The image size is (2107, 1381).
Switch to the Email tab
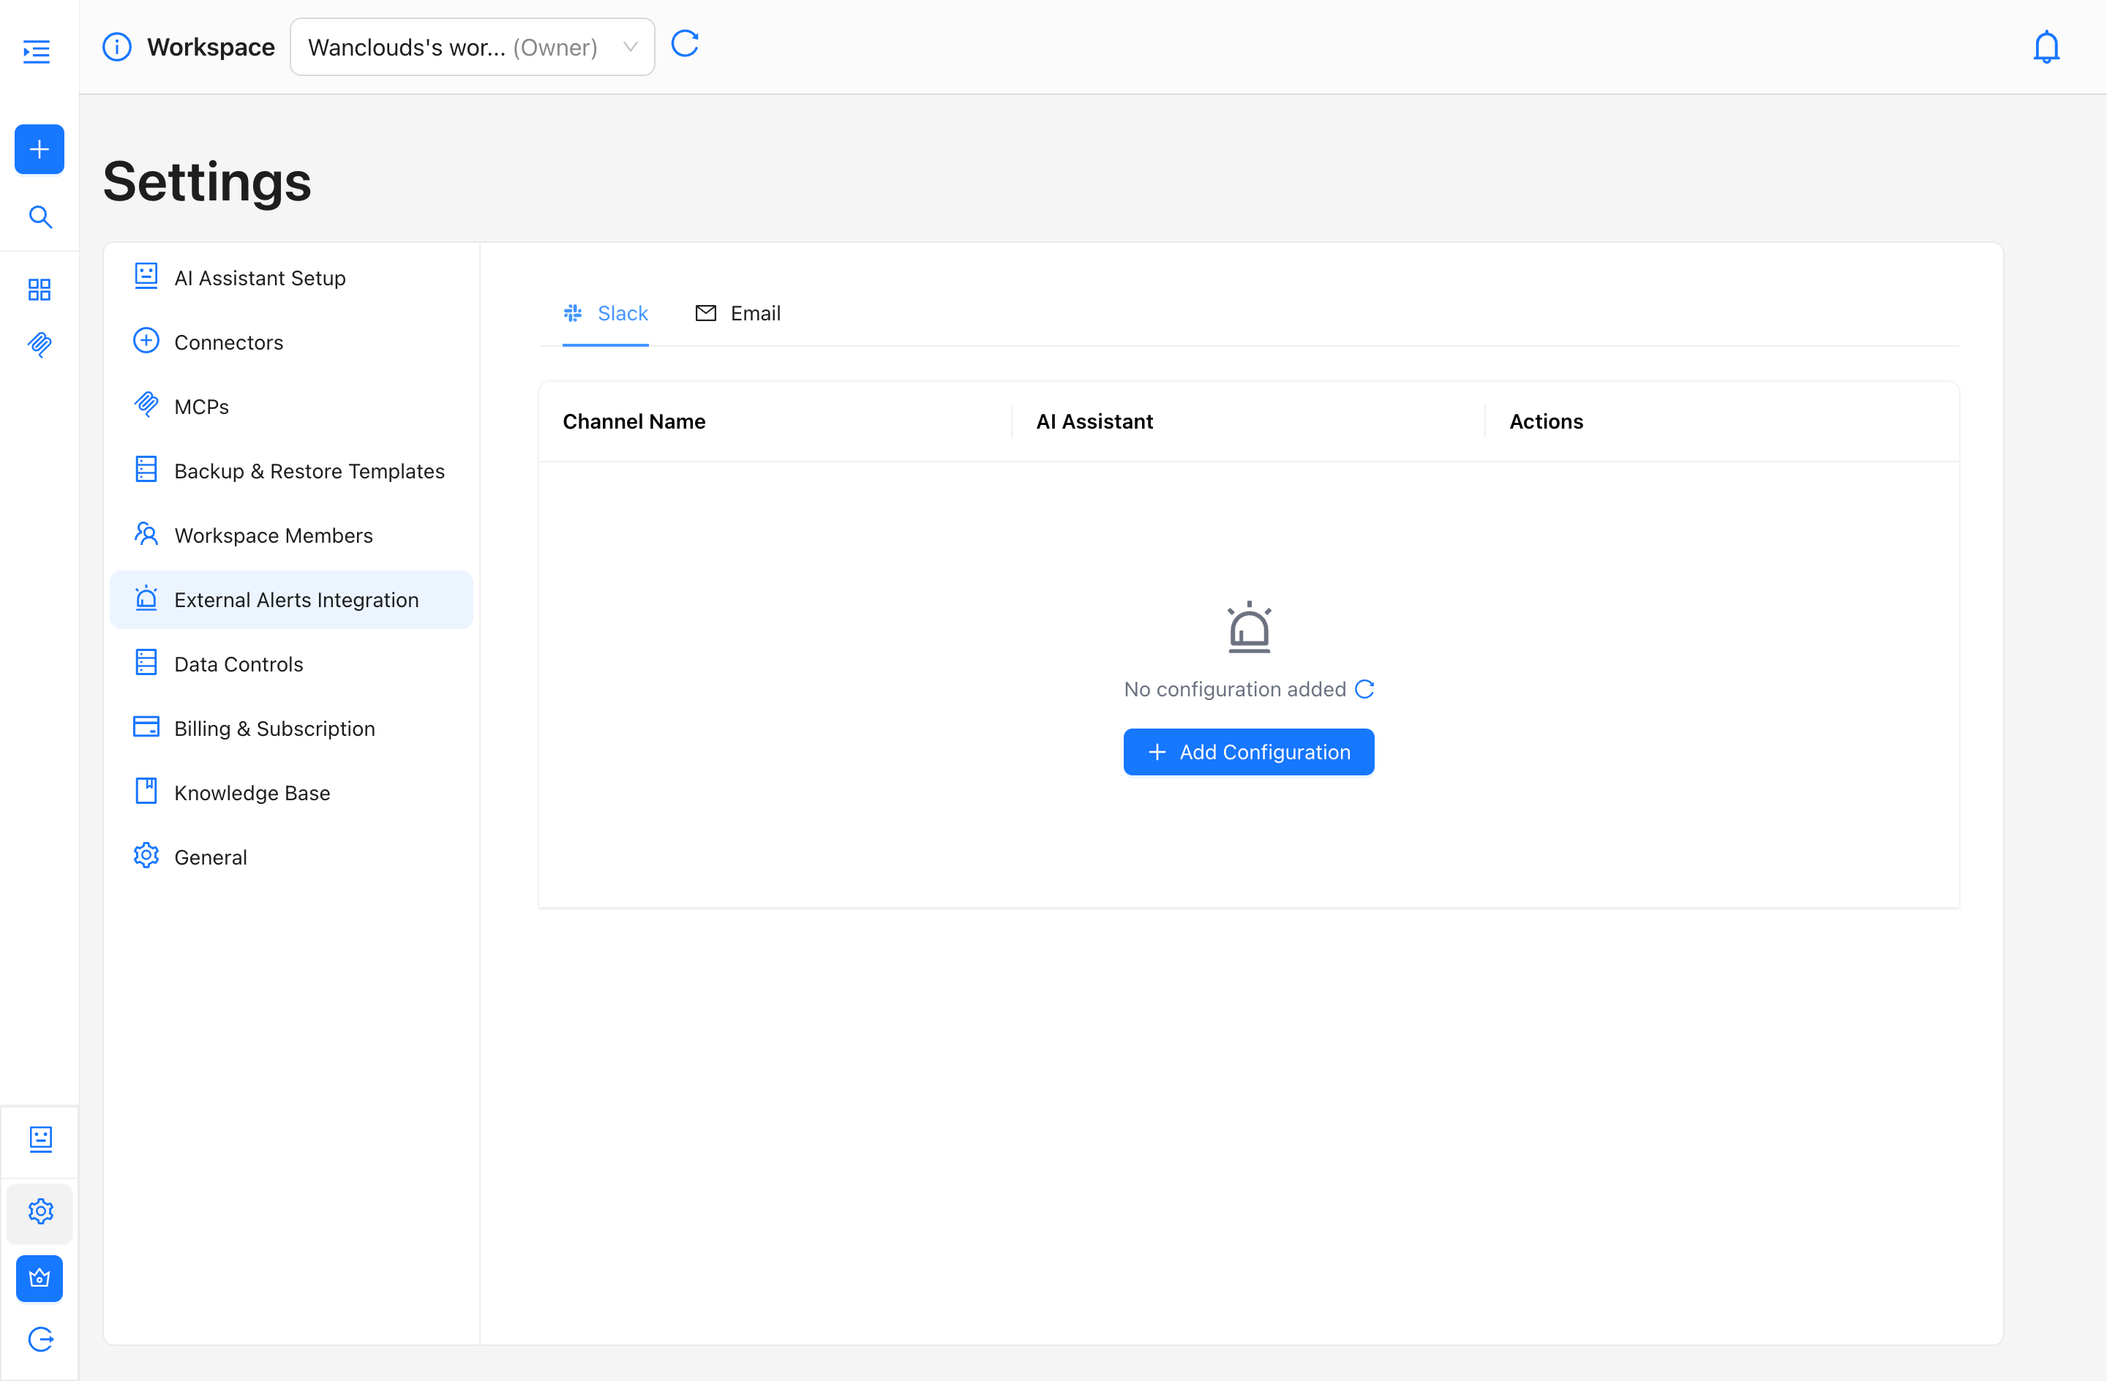coord(738,313)
